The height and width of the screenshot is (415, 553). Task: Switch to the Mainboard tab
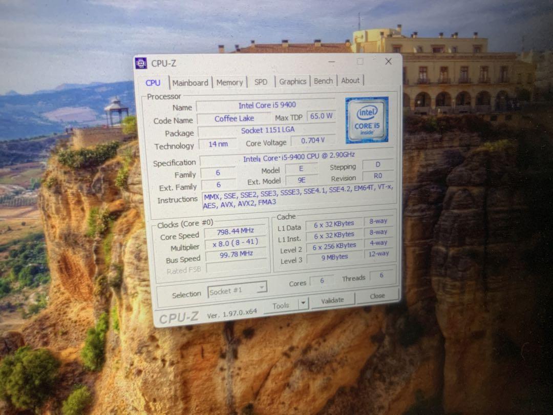tap(190, 83)
